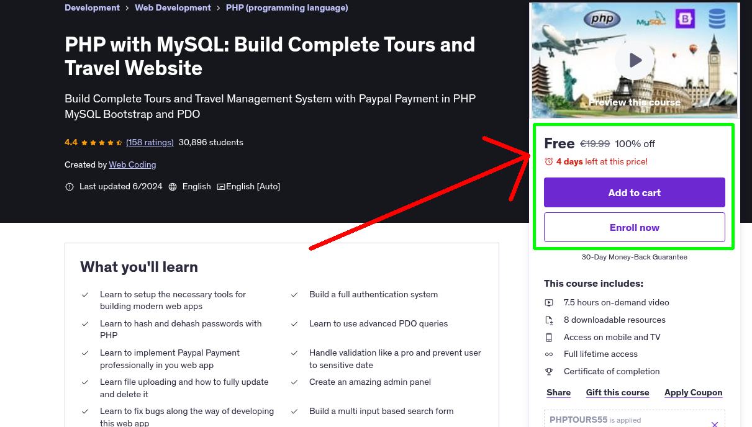
Task: Click Certificate of completion text
Action: click(612, 372)
